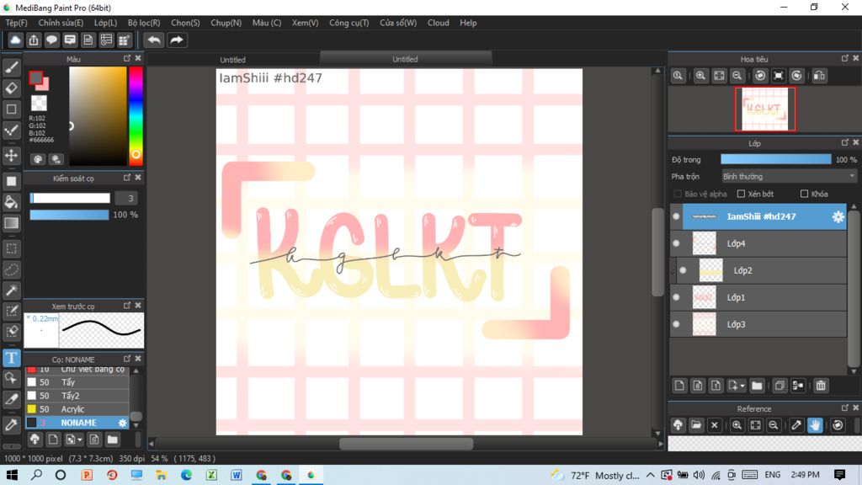Enable hand tool in Reference panel
This screenshot has width=862, height=485.
[x=815, y=425]
